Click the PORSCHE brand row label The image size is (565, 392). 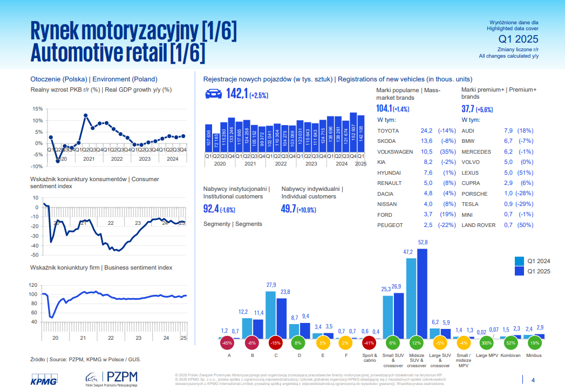474,194
